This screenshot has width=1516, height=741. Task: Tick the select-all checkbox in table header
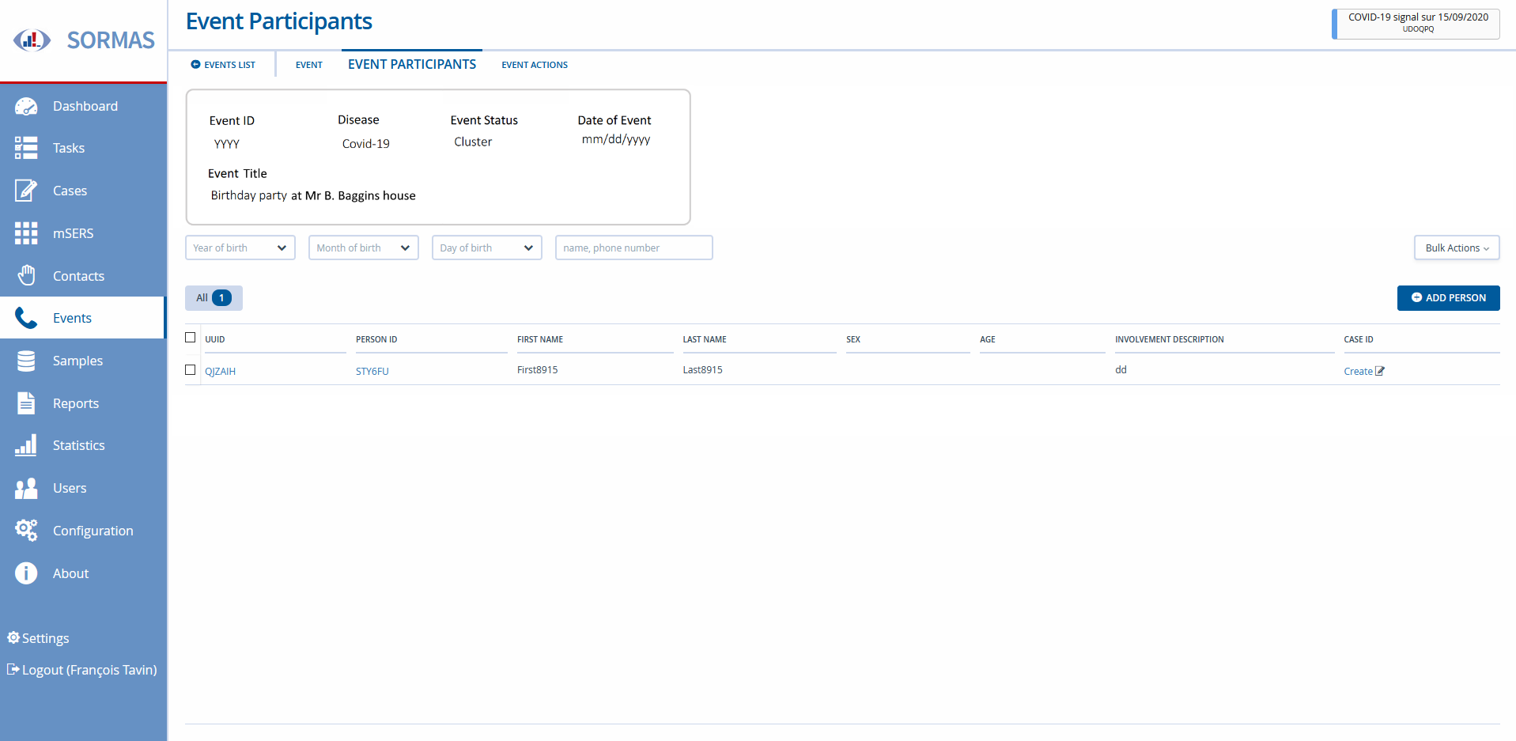click(190, 338)
